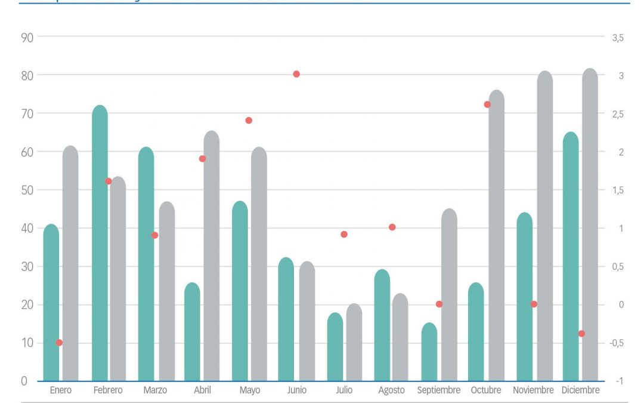Screen dimensions: 644x403
Task: Select the gray bar for Noviembre
Action: tap(544, 227)
